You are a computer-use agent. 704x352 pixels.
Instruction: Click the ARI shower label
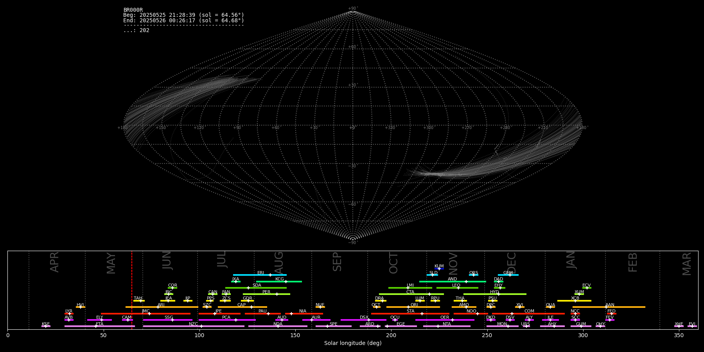pos(161,305)
